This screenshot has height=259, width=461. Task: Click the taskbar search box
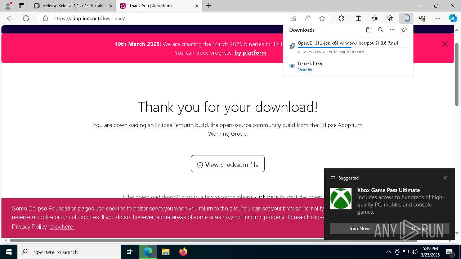(69, 252)
